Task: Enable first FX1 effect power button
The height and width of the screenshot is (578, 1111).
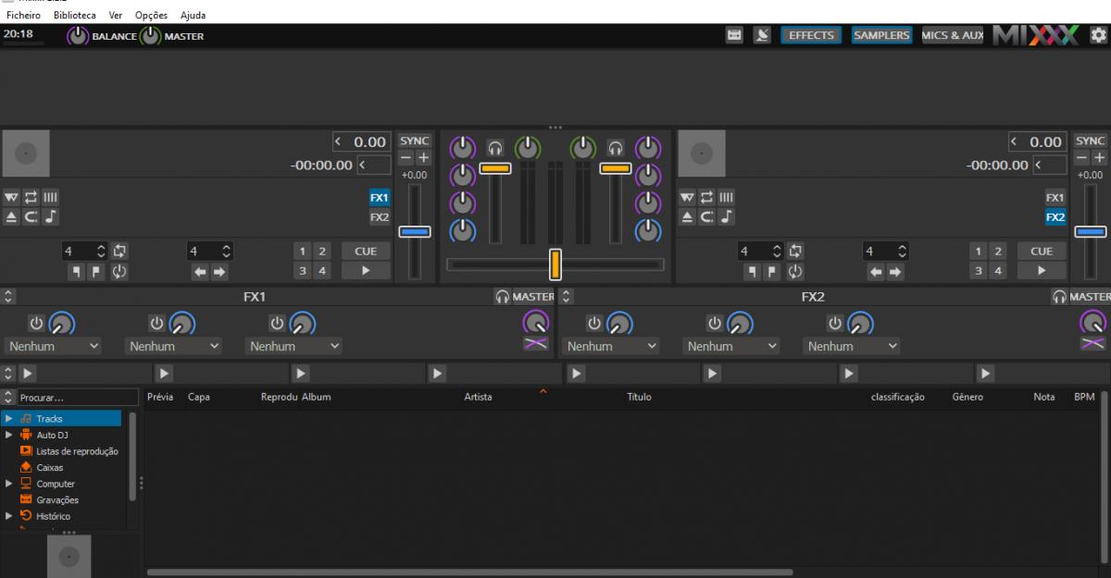Action: click(x=36, y=323)
